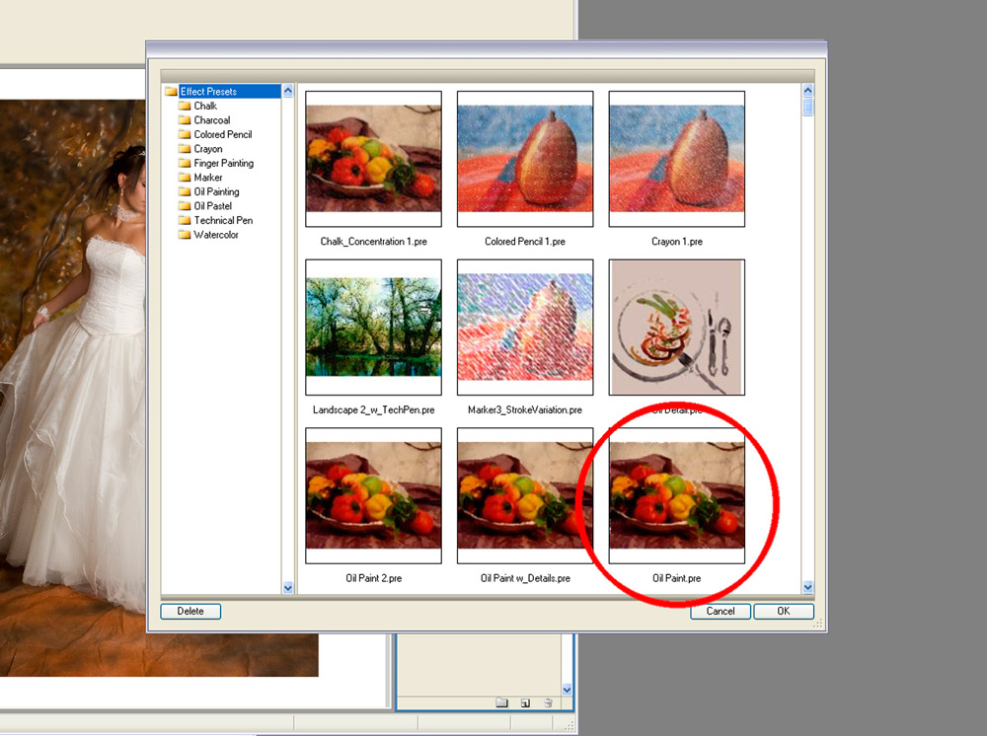Click folder tree scroll up arrow
This screenshot has height=736, width=987.
(x=287, y=91)
